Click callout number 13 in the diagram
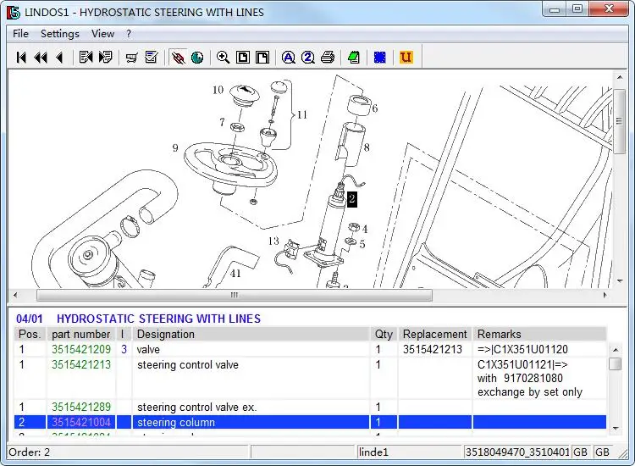This screenshot has width=635, height=466. coord(273,241)
